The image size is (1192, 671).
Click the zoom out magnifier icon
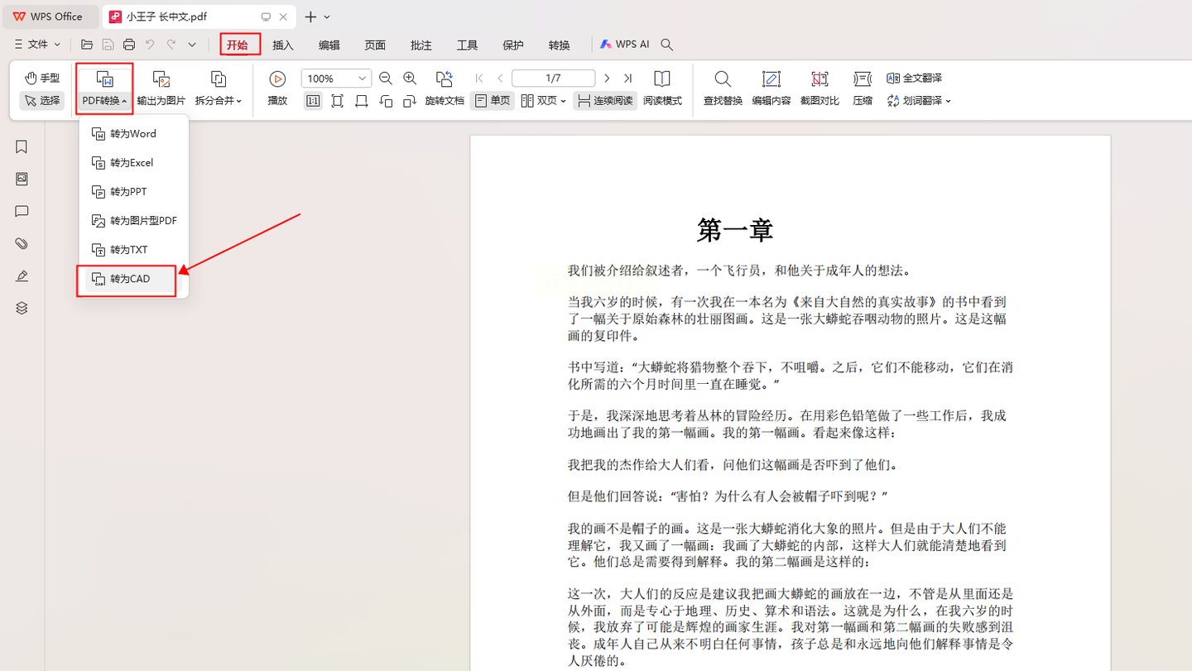386,79
